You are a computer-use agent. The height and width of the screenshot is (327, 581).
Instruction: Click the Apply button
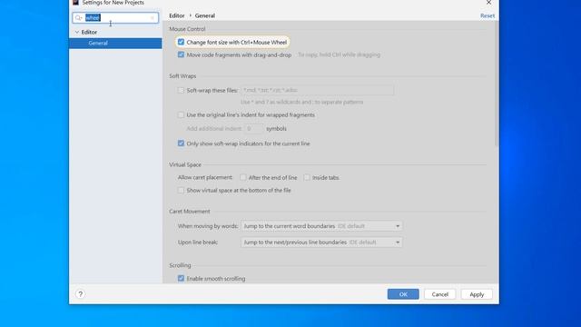[x=477, y=294]
